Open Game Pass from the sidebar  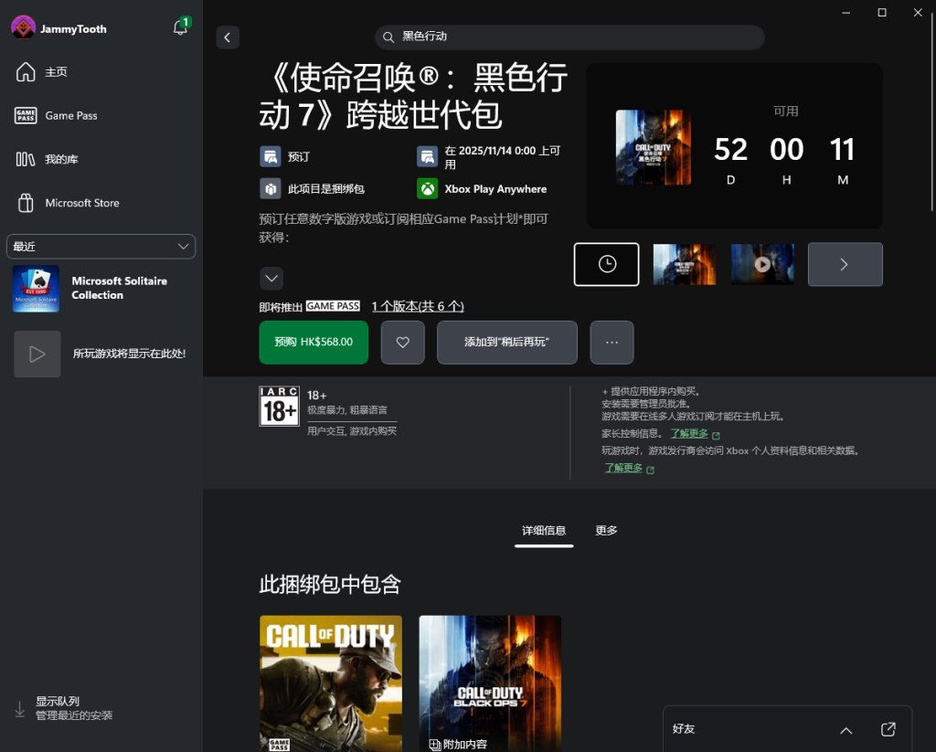click(x=70, y=116)
